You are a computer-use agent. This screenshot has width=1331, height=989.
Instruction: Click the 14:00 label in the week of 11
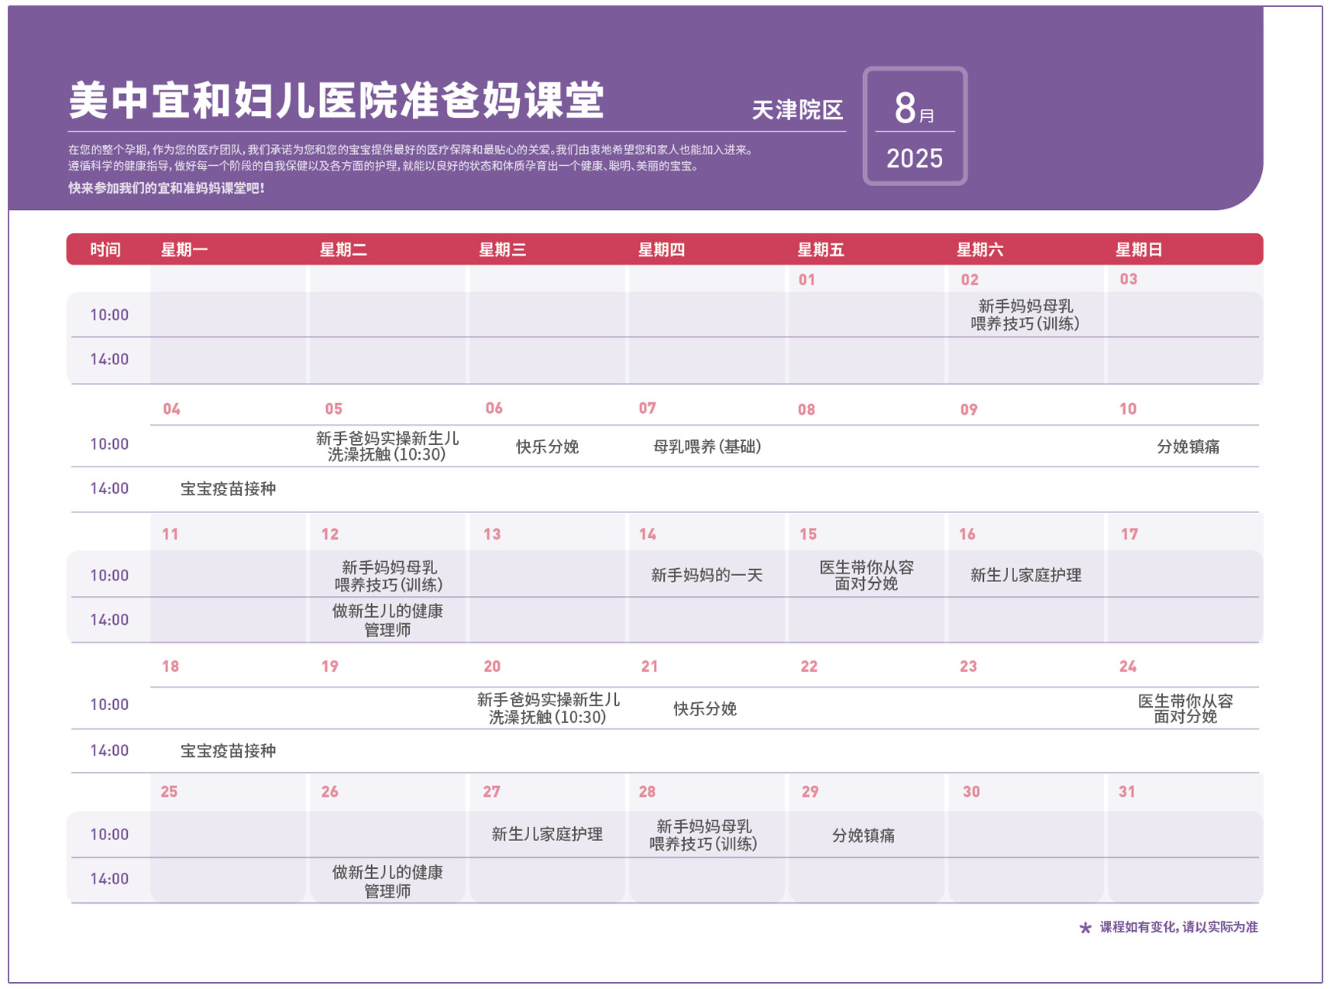[109, 620]
